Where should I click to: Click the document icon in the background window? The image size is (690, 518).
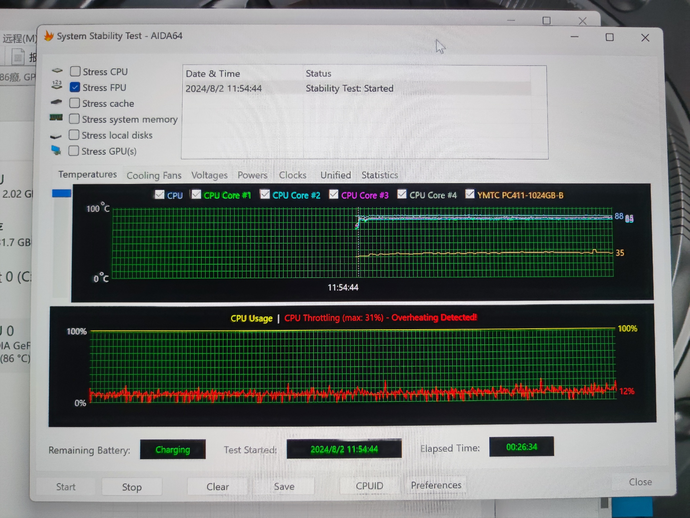click(18, 57)
